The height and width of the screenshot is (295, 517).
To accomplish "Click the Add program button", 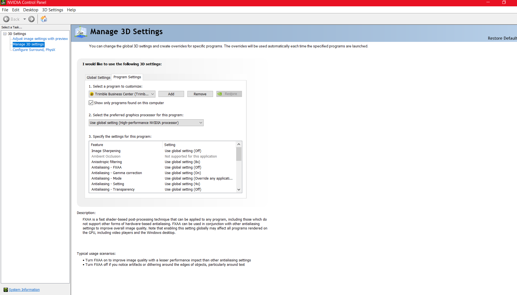I will 171,94.
